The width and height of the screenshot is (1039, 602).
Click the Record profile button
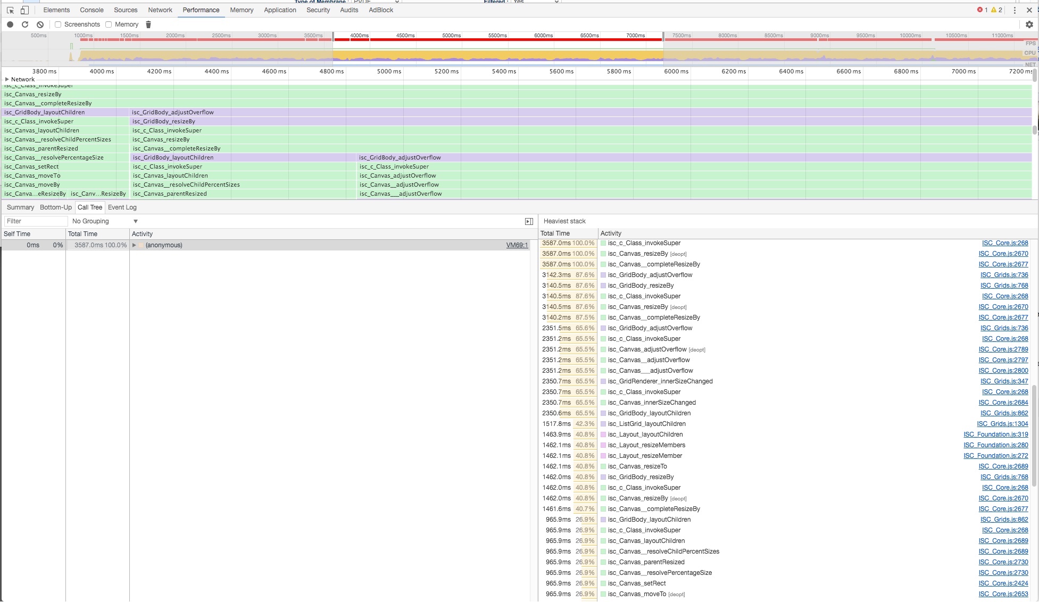pos(10,24)
